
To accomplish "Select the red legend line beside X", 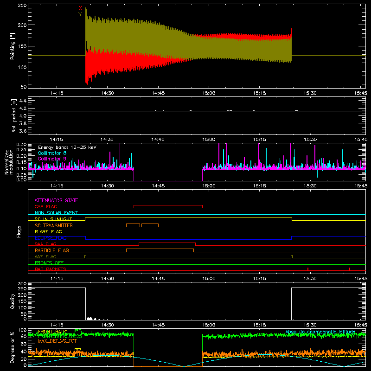I will 55,10.
